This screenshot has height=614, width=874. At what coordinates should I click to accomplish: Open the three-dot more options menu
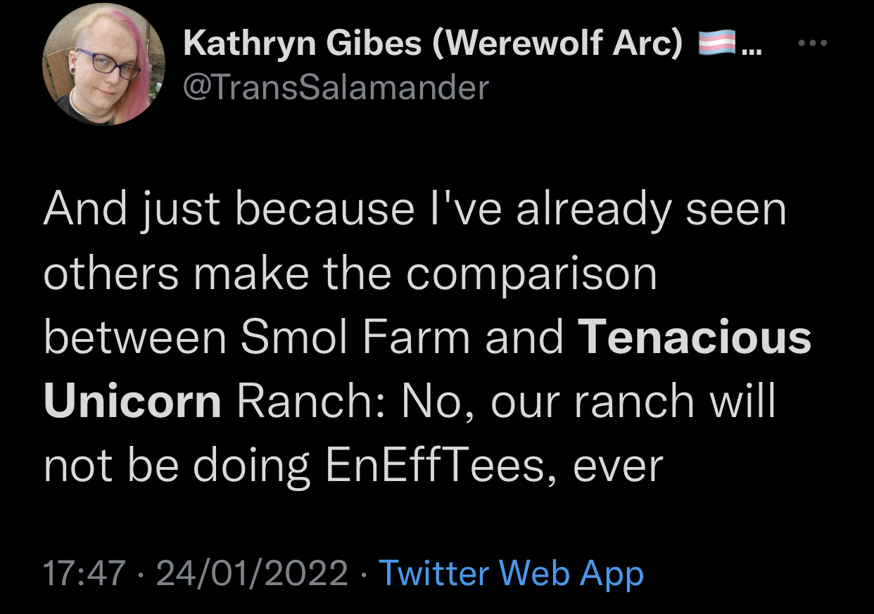pyautogui.click(x=814, y=44)
